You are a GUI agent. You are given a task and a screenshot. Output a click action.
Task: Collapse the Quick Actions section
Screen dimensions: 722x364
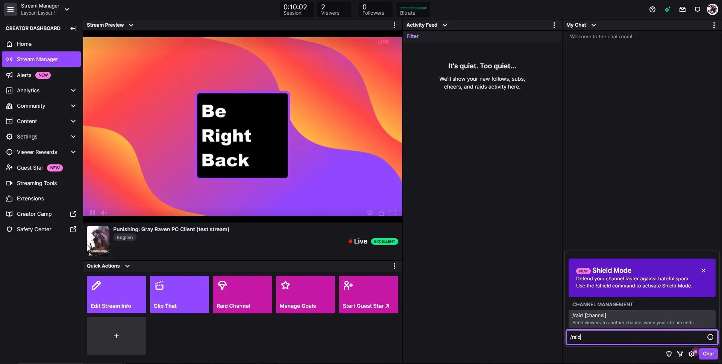point(127,266)
